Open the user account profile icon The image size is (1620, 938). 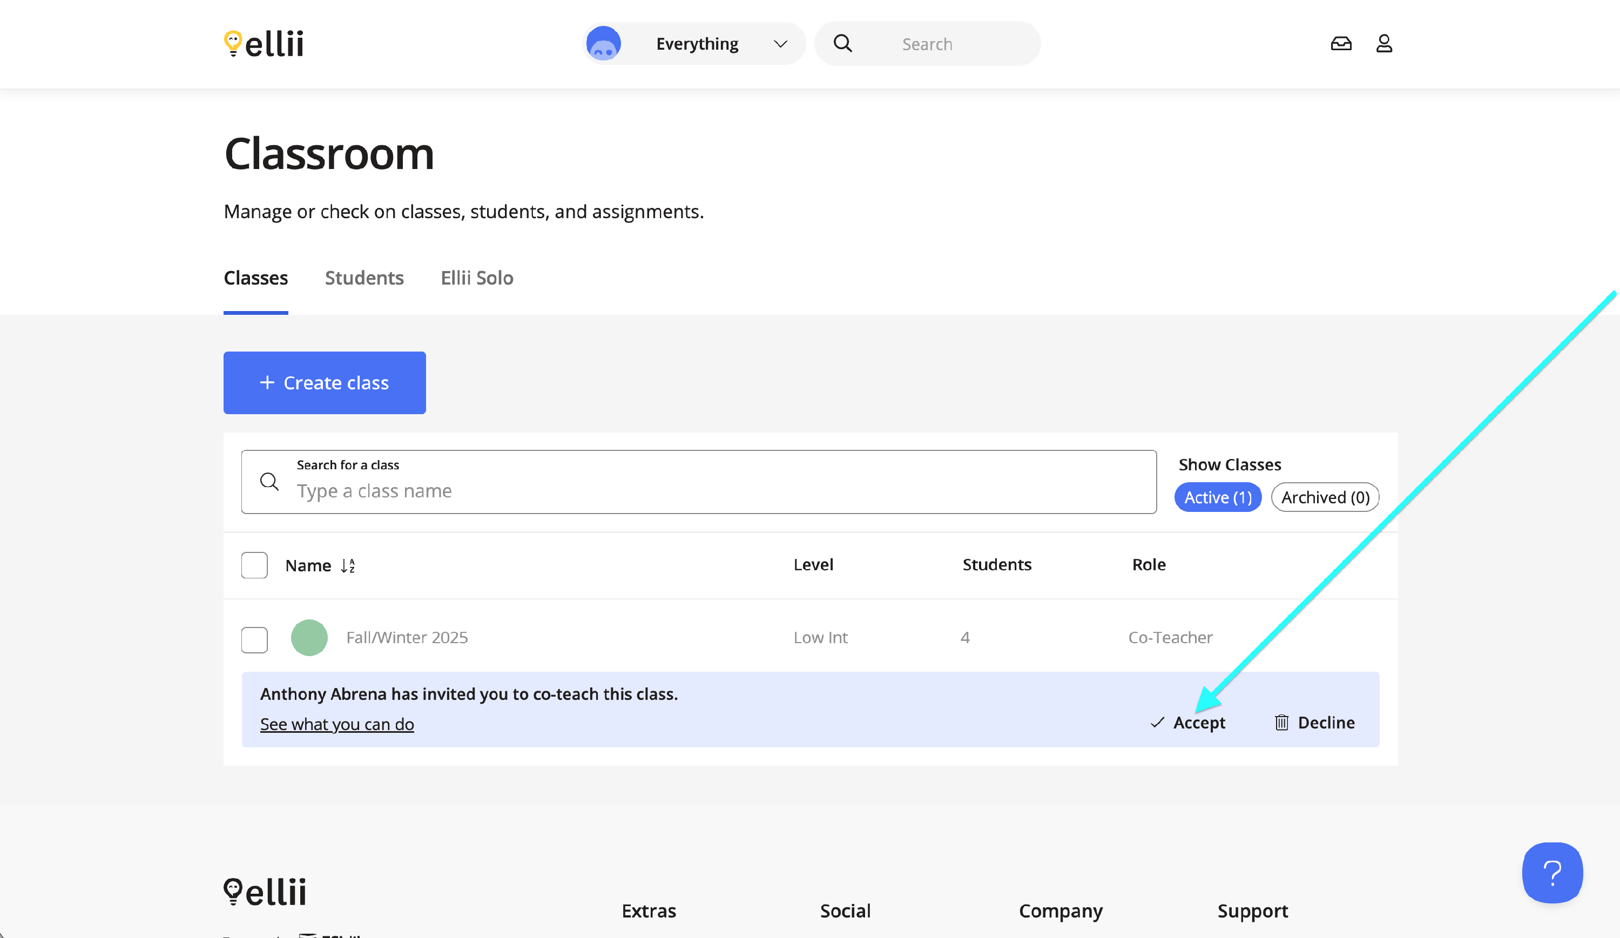(x=1384, y=44)
